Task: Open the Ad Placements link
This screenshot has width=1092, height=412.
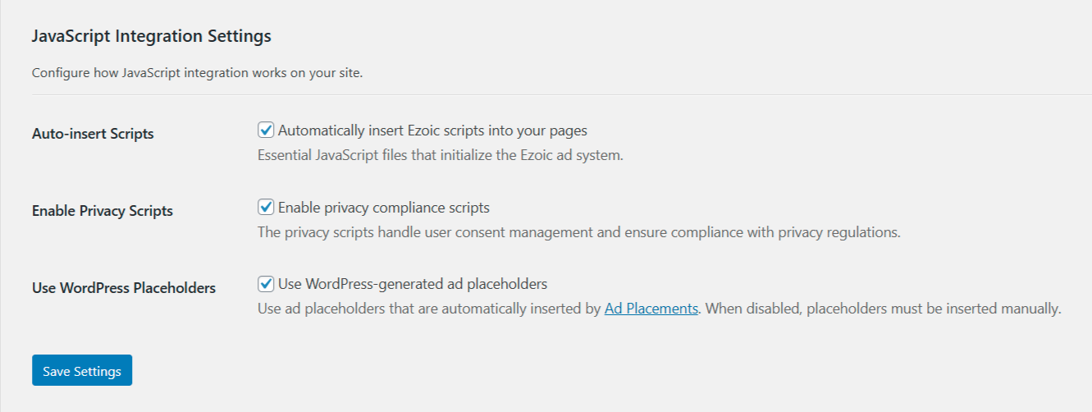Action: (x=651, y=309)
